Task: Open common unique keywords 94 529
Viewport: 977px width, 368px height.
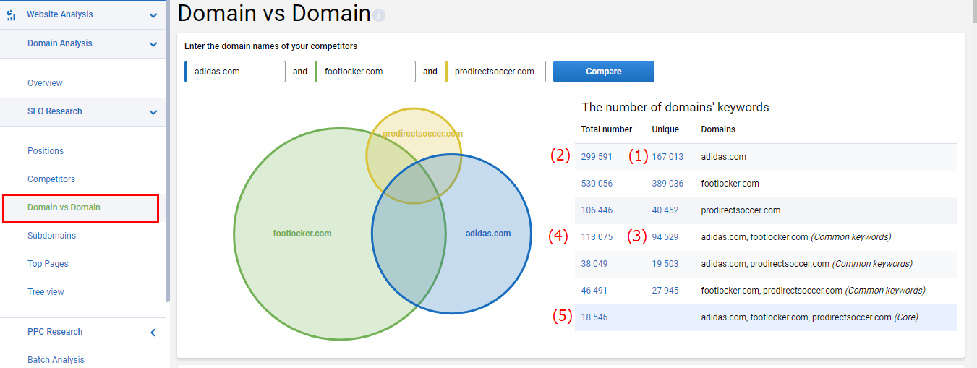Action: (665, 237)
